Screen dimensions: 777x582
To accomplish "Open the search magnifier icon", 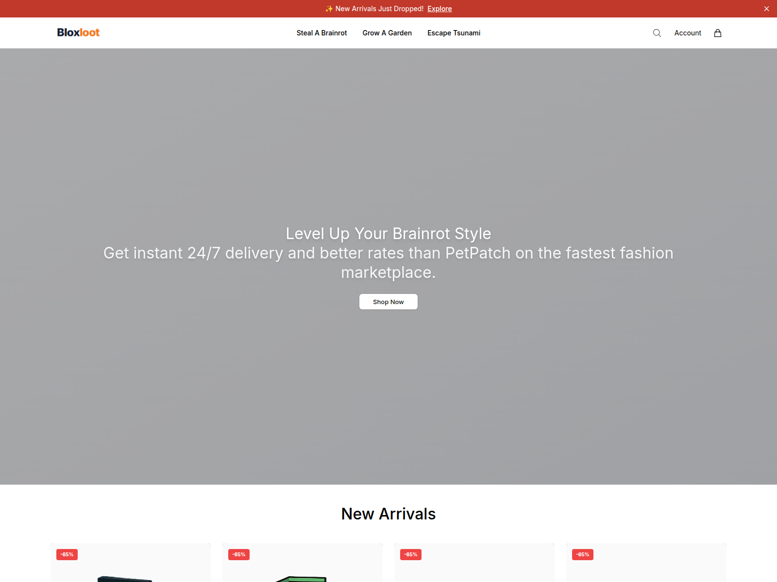I will pyautogui.click(x=657, y=33).
